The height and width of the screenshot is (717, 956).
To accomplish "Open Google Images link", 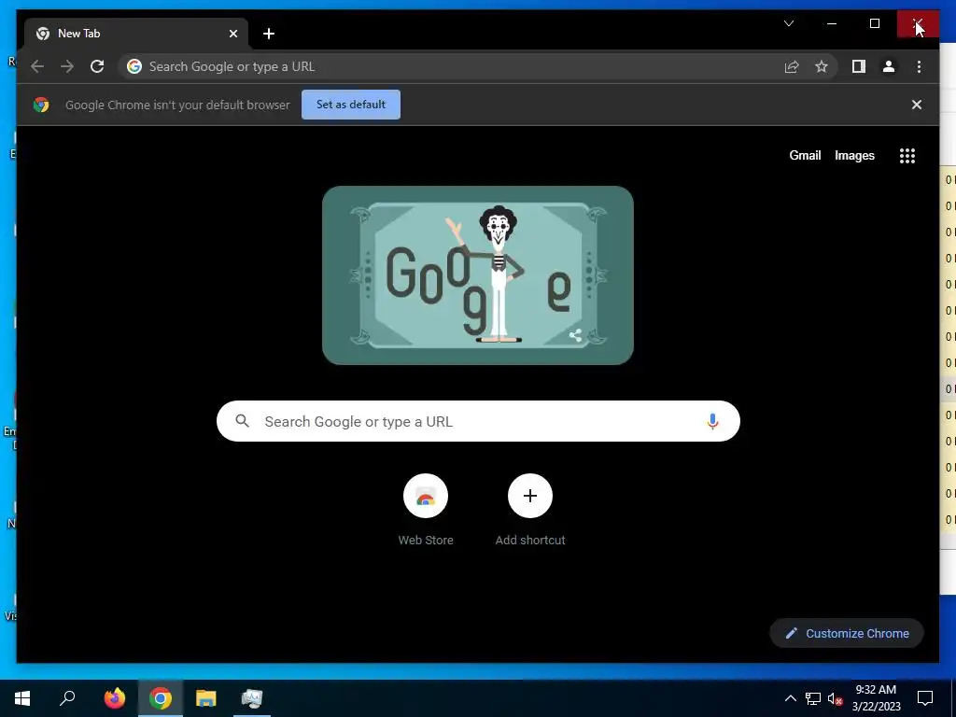I will click(x=854, y=156).
